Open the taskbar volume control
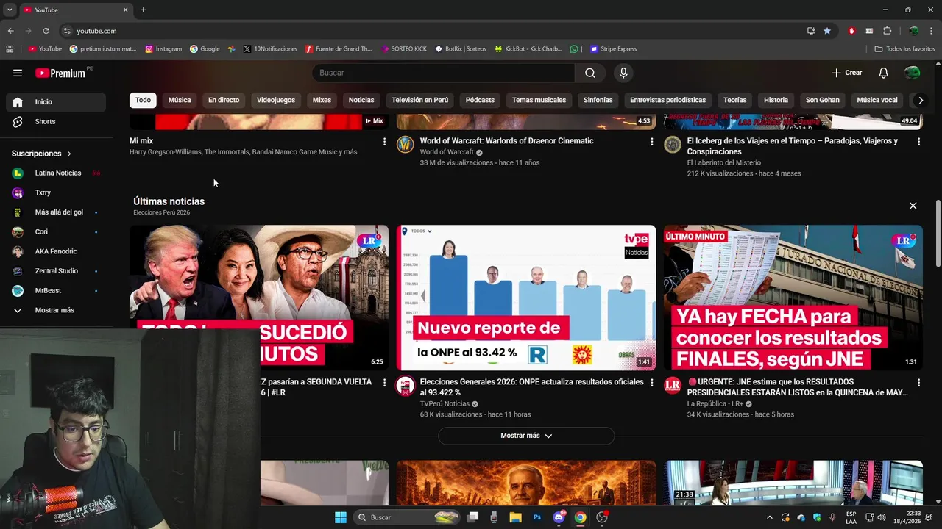Viewport: 942px width, 529px height. 882,517
